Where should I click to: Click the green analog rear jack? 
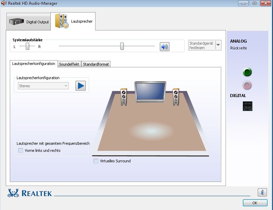(247, 72)
